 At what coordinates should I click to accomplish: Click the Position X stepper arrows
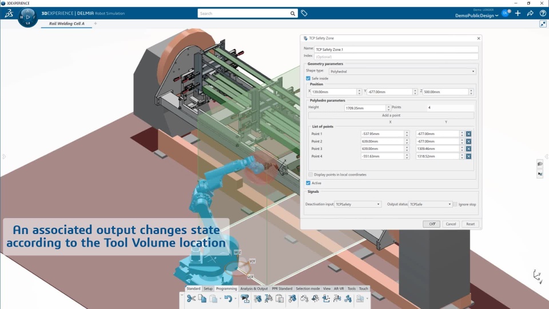(x=359, y=92)
